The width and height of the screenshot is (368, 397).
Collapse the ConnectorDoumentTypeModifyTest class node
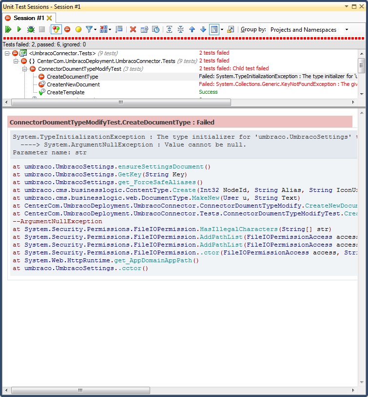(24, 69)
